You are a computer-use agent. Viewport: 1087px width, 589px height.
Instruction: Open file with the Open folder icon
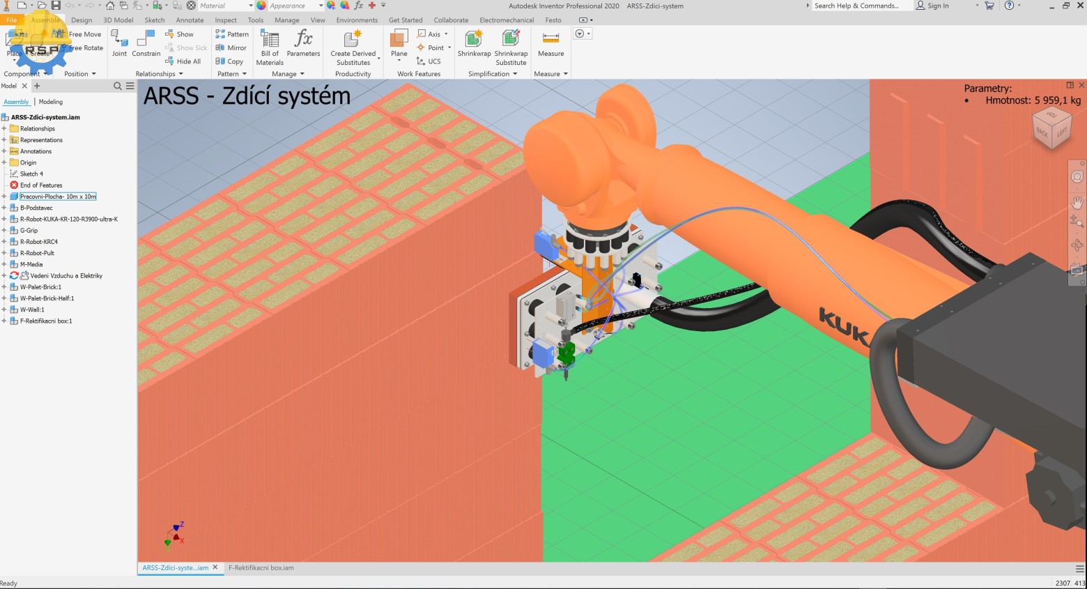point(42,6)
